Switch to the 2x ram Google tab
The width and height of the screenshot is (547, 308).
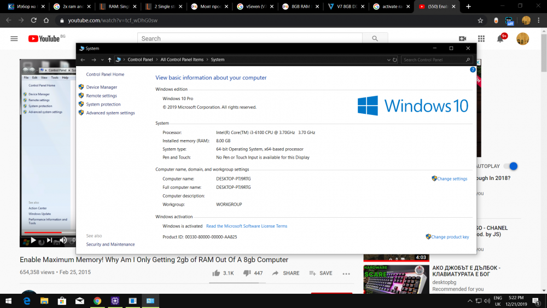coord(72,7)
